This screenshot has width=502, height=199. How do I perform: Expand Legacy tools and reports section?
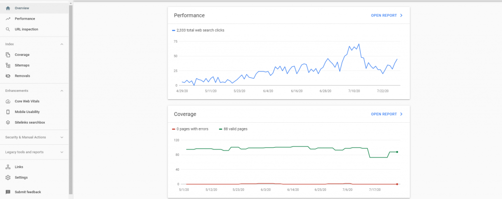point(62,152)
